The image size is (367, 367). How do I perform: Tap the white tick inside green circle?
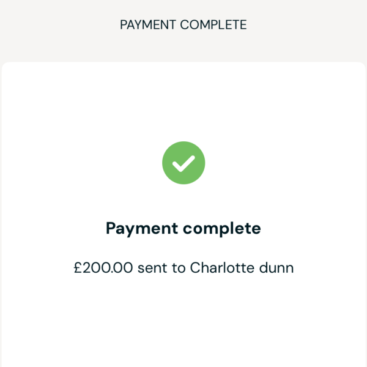coord(183,163)
